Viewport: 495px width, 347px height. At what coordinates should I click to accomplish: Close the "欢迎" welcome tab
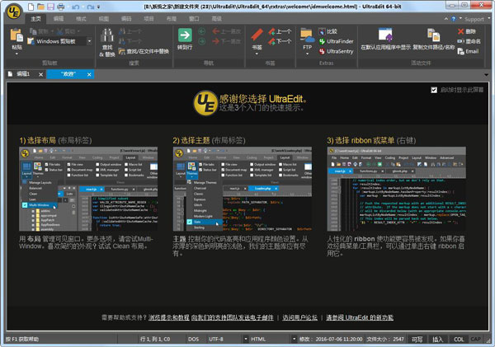tap(89, 74)
